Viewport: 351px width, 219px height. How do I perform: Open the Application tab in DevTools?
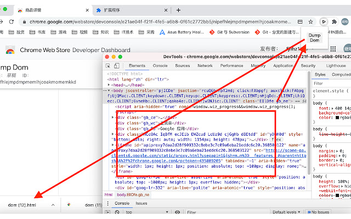[x=283, y=66]
